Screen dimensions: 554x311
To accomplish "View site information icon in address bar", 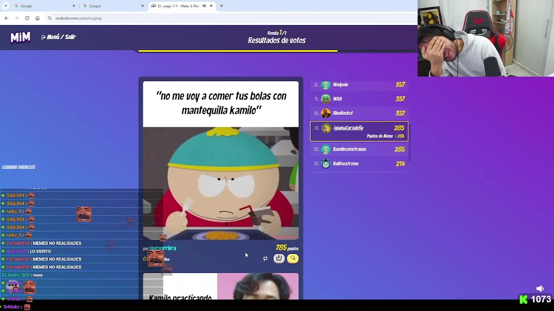I will [x=50, y=18].
